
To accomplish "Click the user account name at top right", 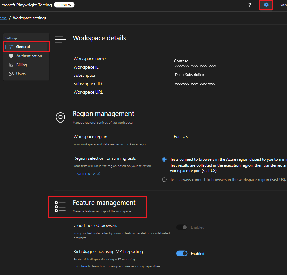I will 284,5.
